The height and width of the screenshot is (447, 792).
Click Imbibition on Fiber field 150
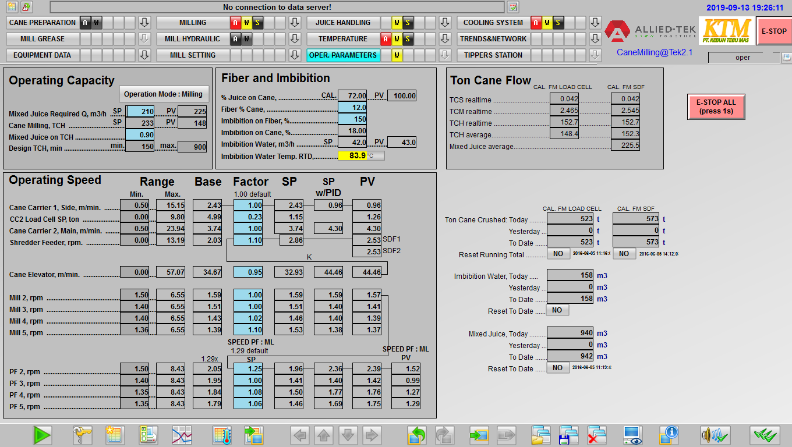[352, 120]
